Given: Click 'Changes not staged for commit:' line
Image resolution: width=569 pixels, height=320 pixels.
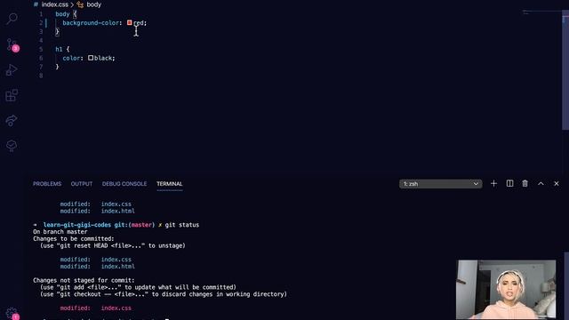Looking at the screenshot, I should click(x=84, y=280).
